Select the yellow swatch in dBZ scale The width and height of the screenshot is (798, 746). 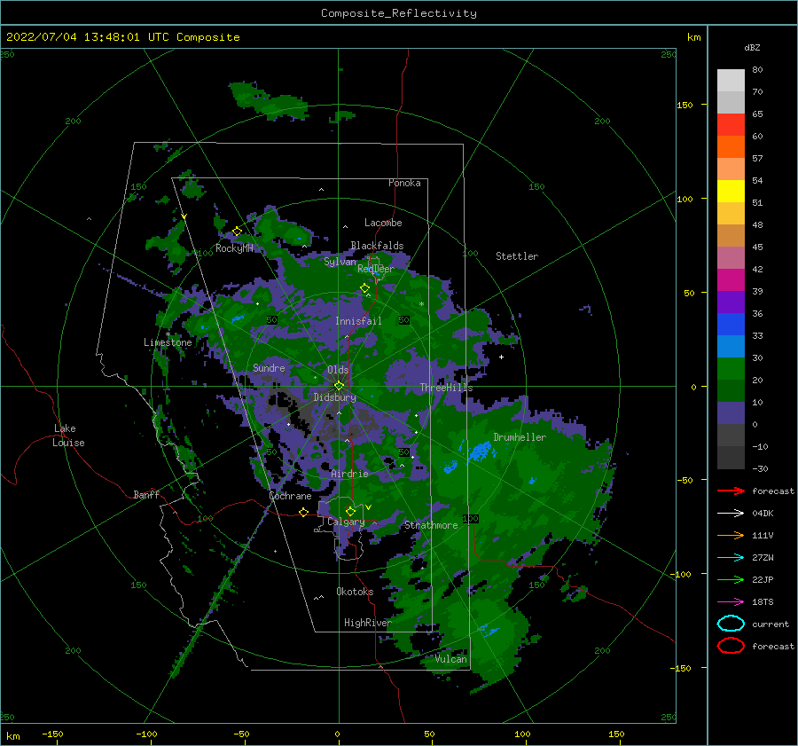(x=731, y=191)
